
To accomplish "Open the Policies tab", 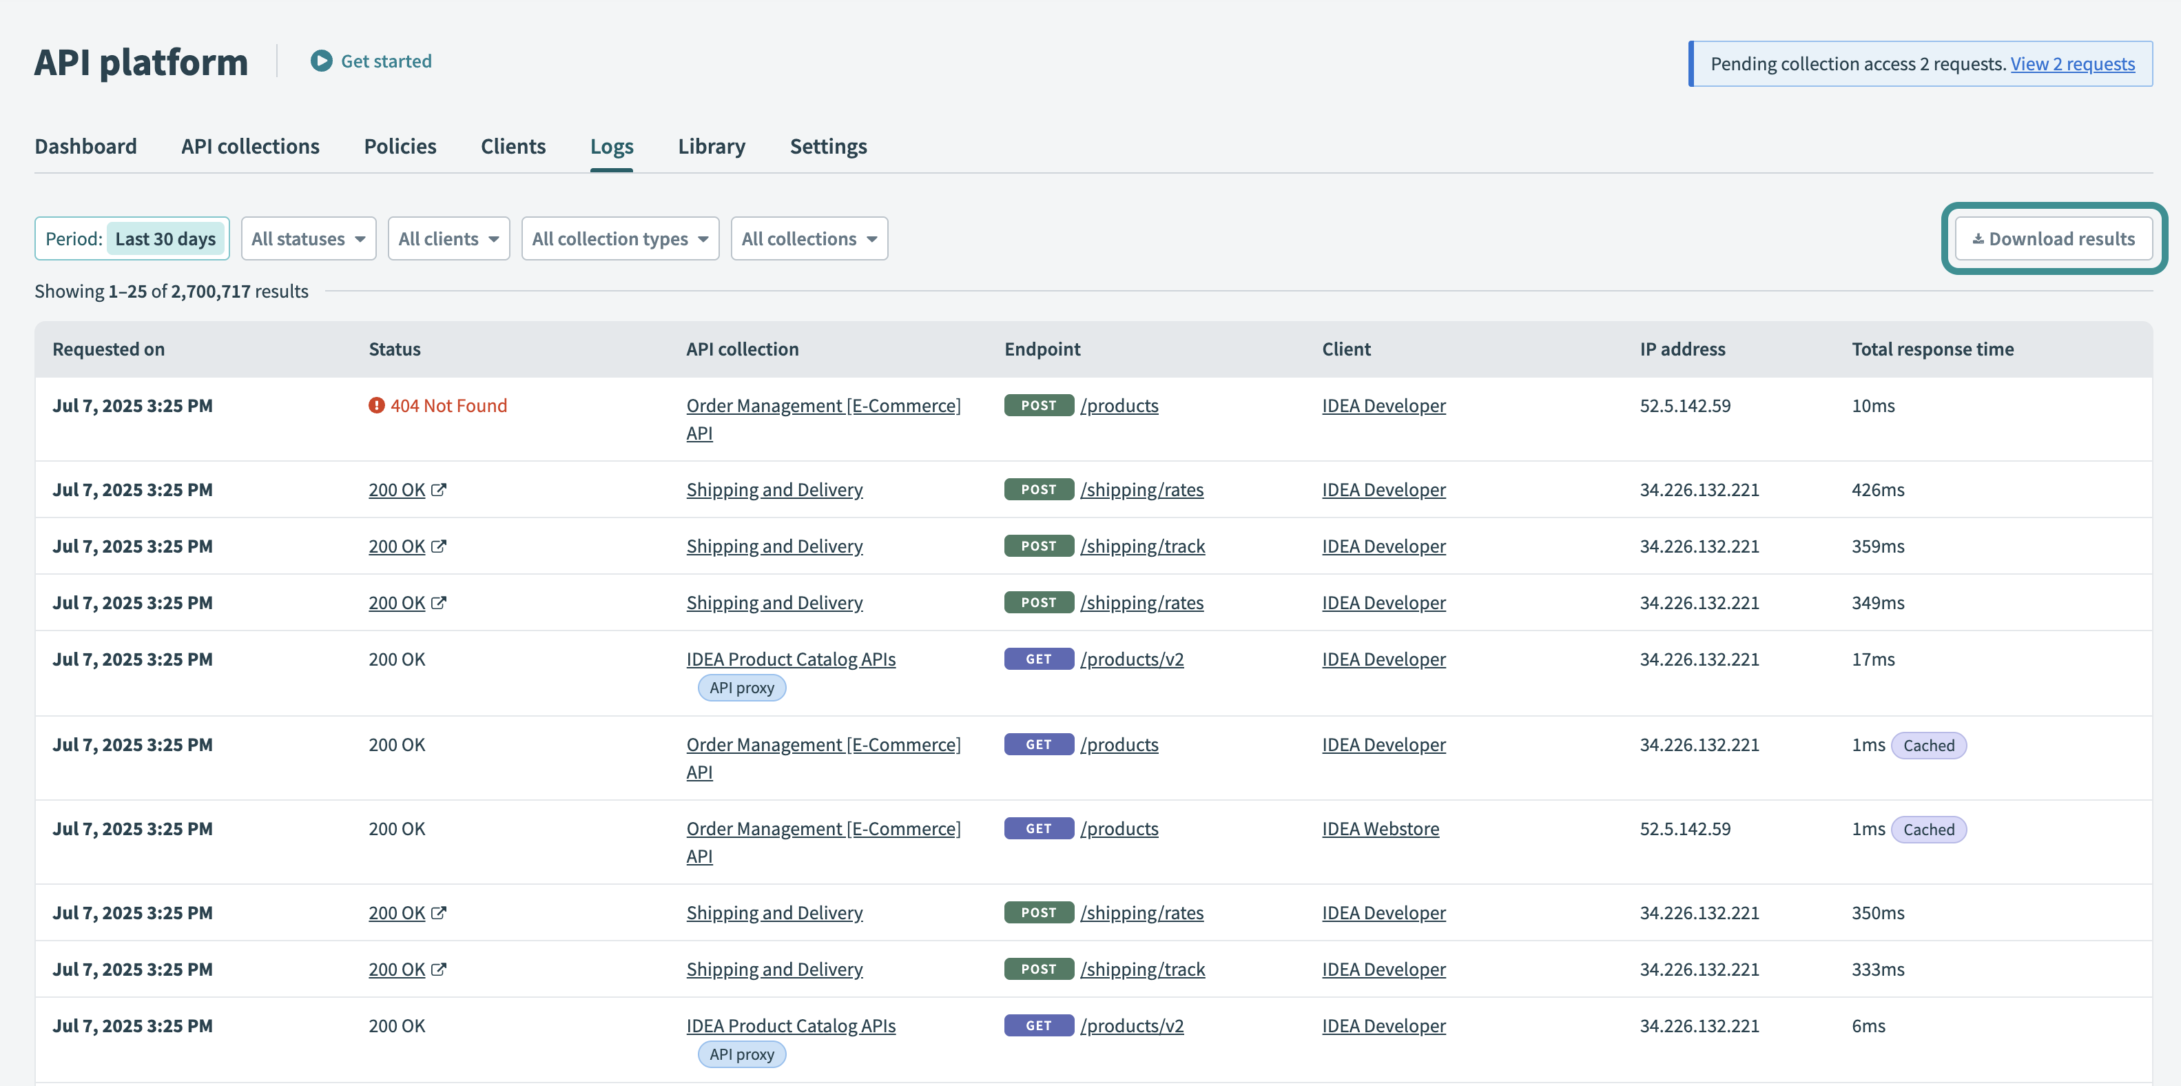I will pyautogui.click(x=400, y=145).
